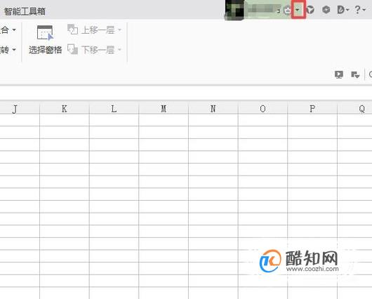Click the 上移一层 bring forward icon
Screen dimensions: 372x299
72,29
